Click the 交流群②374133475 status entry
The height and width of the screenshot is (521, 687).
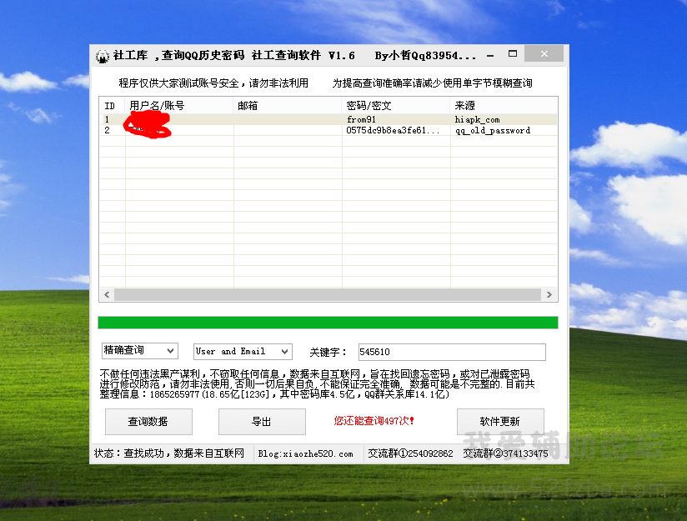[505, 453]
